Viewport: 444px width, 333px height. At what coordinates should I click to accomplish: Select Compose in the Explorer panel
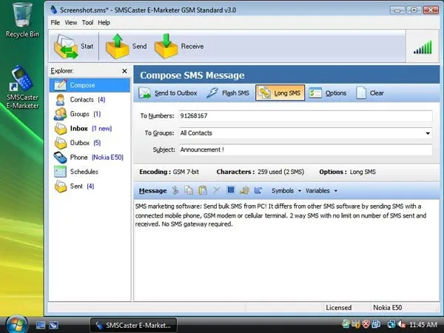[90, 85]
